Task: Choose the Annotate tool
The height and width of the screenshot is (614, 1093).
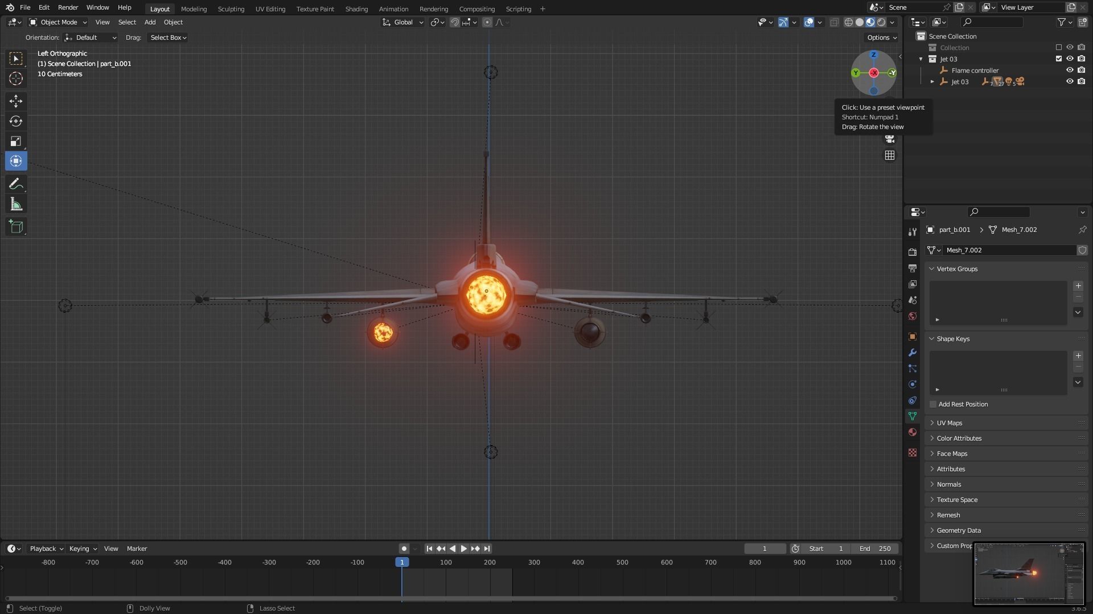Action: pos(16,184)
